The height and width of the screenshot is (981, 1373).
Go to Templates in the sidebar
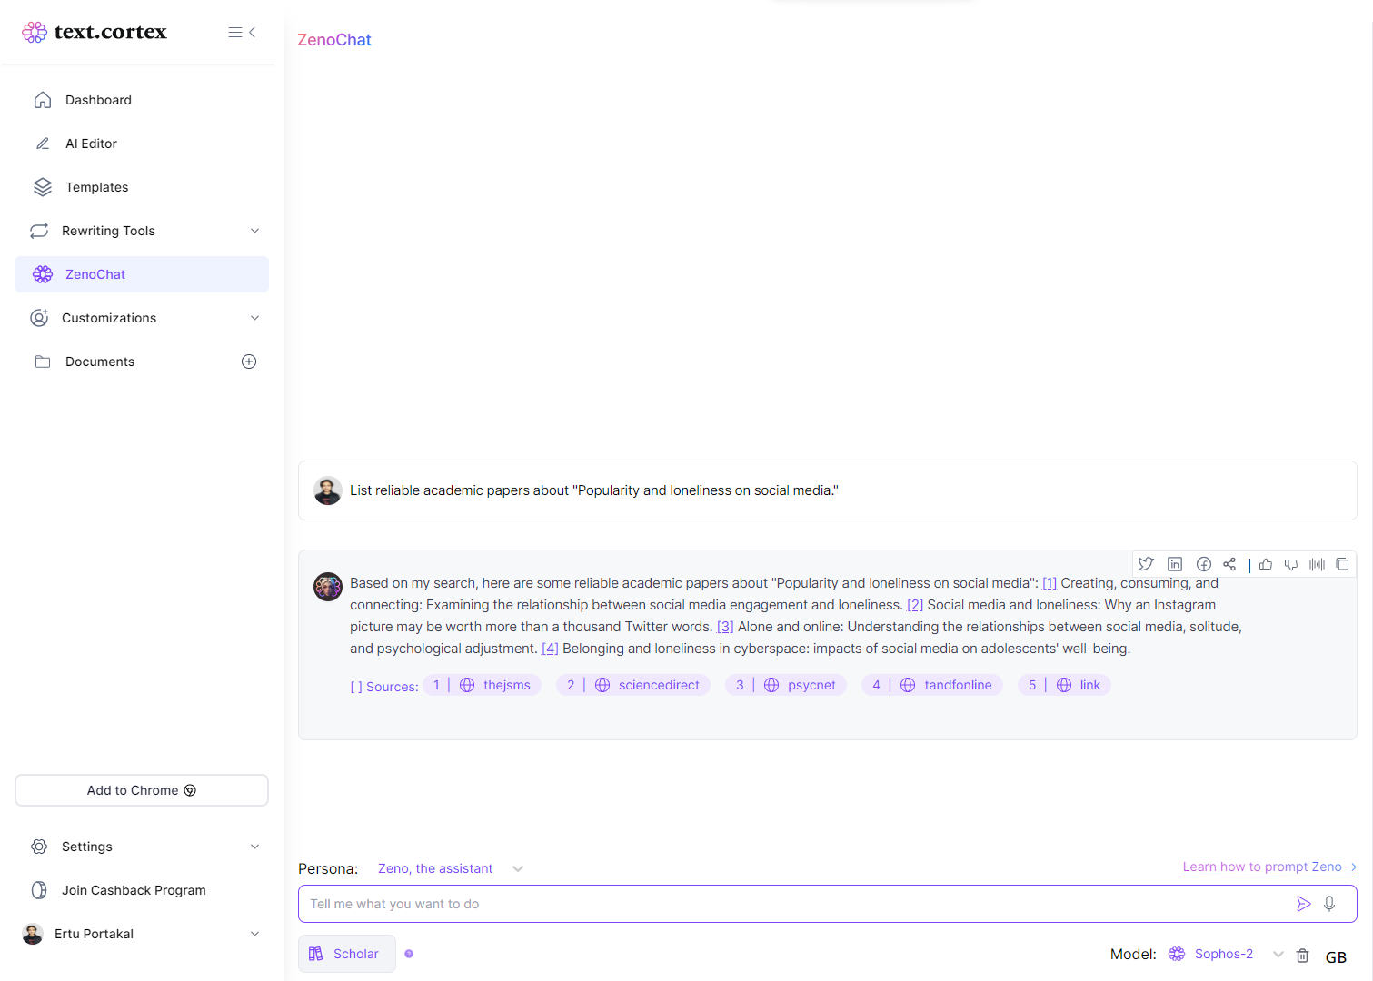pyautogui.click(x=96, y=187)
